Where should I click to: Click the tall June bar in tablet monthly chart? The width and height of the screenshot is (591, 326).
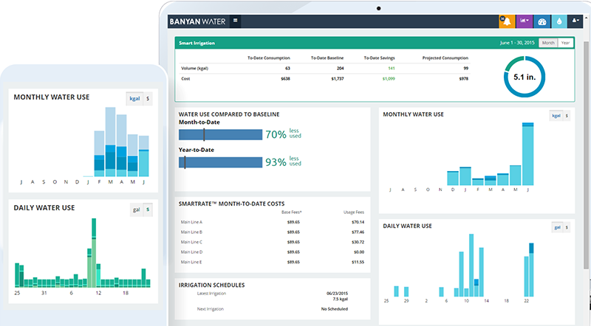[x=527, y=153]
